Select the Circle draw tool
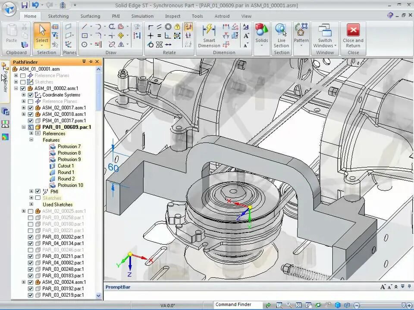Viewport: 414px width, 310px height. [x=85, y=44]
